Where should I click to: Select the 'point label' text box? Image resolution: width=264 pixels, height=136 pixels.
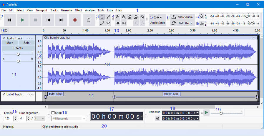pyautogui.click(x=56, y=94)
